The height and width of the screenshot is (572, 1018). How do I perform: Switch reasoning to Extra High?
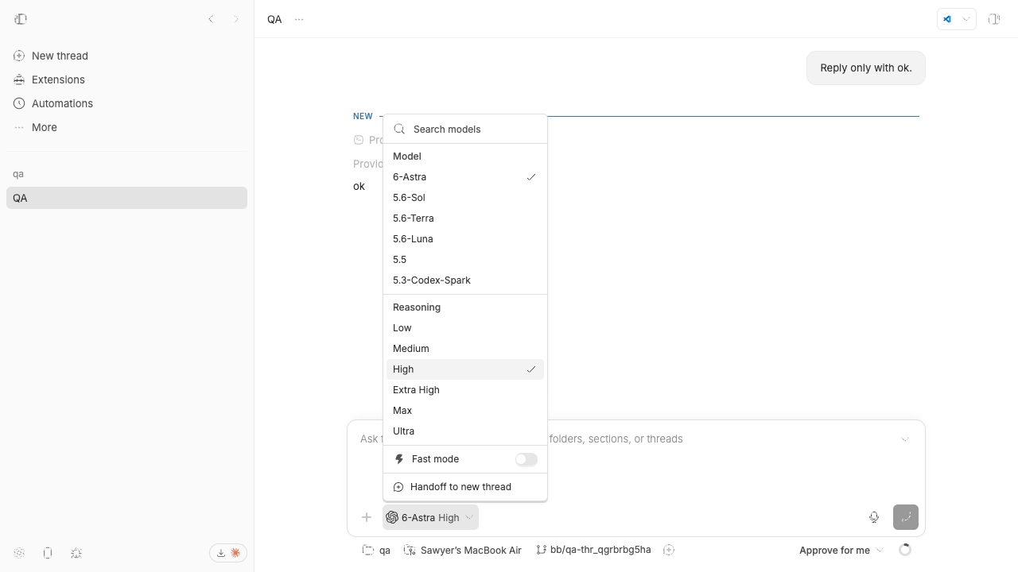click(465, 390)
